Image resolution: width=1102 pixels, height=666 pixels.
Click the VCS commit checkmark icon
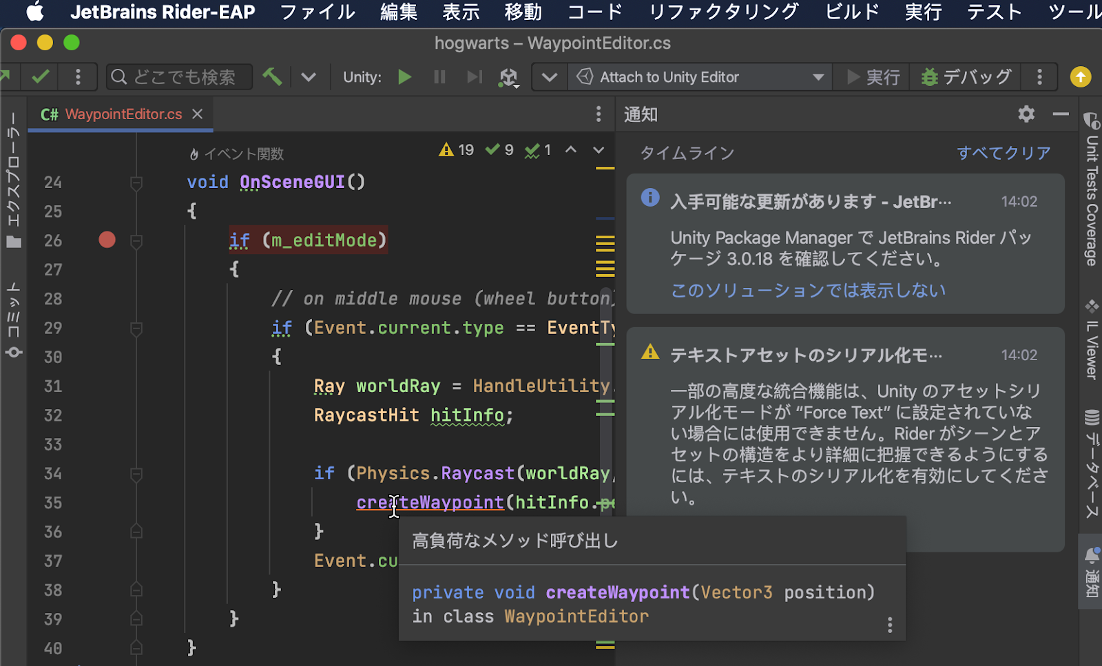41,76
